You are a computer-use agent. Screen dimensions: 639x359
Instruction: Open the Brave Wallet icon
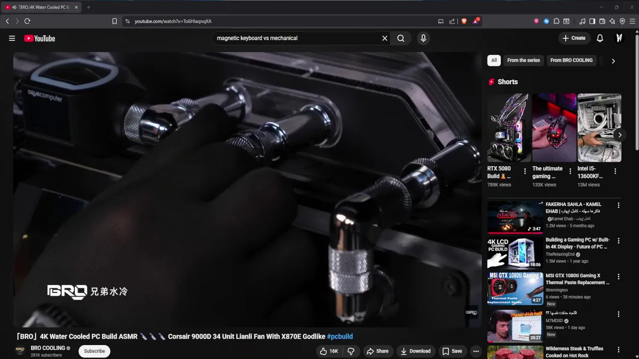tap(602, 21)
